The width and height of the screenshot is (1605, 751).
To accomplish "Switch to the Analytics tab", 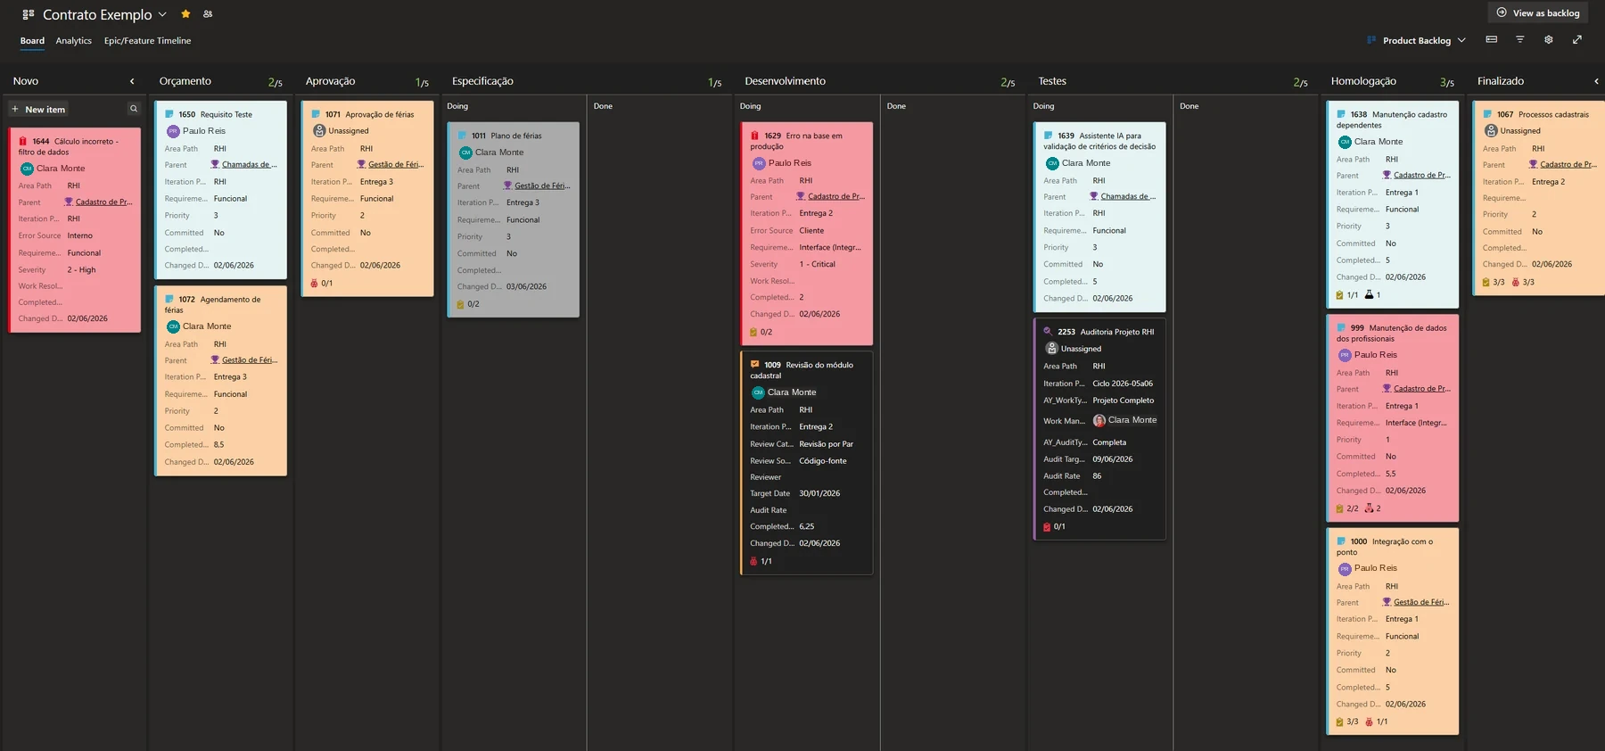I will tap(73, 40).
